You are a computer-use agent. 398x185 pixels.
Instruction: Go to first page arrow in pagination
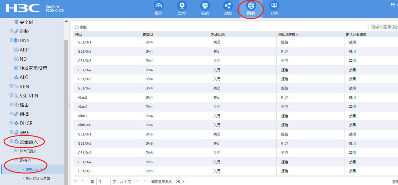tap(76, 181)
